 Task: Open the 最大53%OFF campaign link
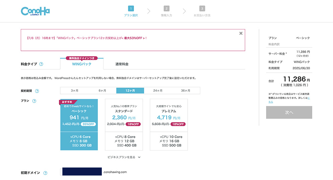pos(134,38)
